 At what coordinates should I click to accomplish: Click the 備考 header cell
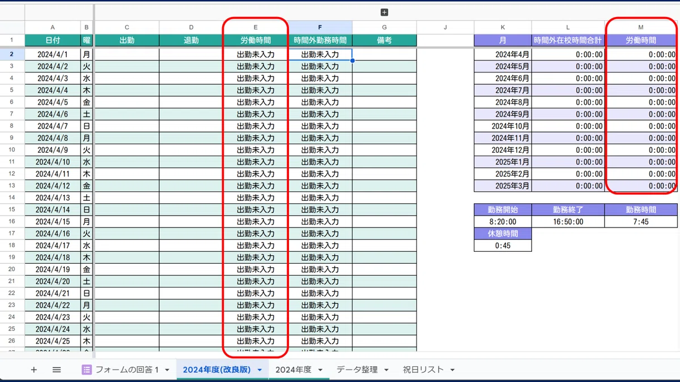tap(384, 40)
